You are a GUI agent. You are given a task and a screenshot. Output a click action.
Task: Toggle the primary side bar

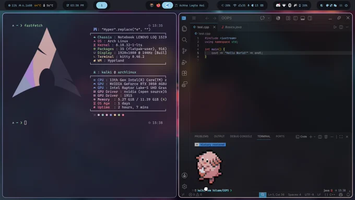tap(295, 18)
